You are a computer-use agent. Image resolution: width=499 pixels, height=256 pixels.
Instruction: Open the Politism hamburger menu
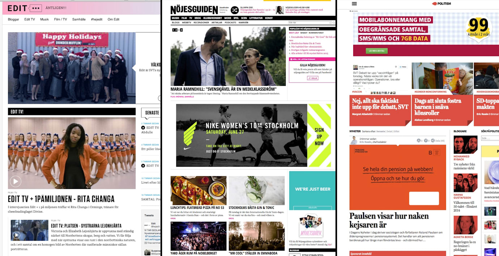coord(354,4)
